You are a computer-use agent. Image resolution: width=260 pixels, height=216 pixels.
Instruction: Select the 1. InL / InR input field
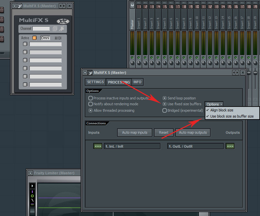click(x=132, y=146)
